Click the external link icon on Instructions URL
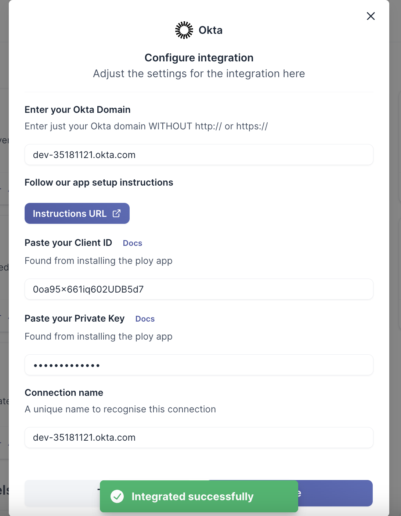The height and width of the screenshot is (516, 401). point(116,214)
